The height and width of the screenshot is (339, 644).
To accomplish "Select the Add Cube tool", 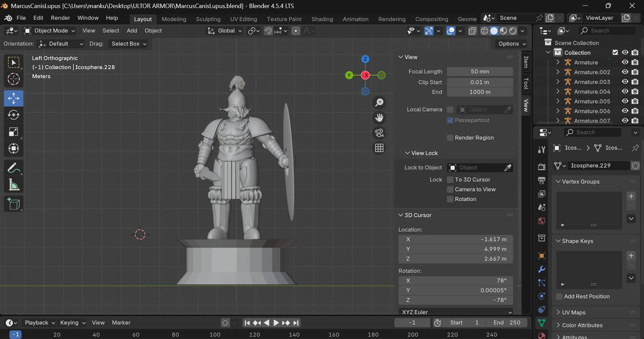I will click(14, 204).
